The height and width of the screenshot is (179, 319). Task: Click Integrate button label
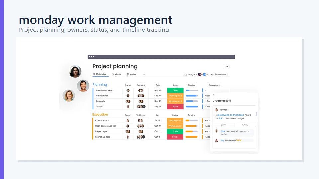coord(192,74)
